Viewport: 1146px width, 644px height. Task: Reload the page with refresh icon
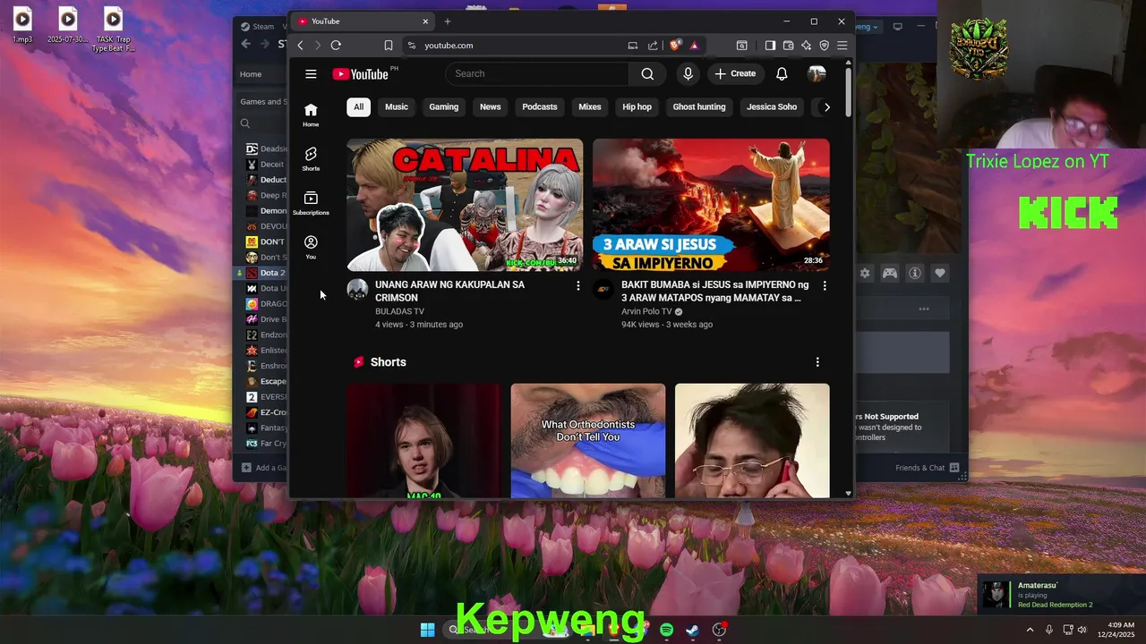[x=336, y=46]
